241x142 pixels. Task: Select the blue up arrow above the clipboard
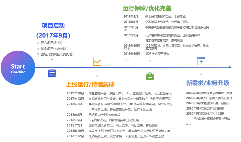(52, 61)
